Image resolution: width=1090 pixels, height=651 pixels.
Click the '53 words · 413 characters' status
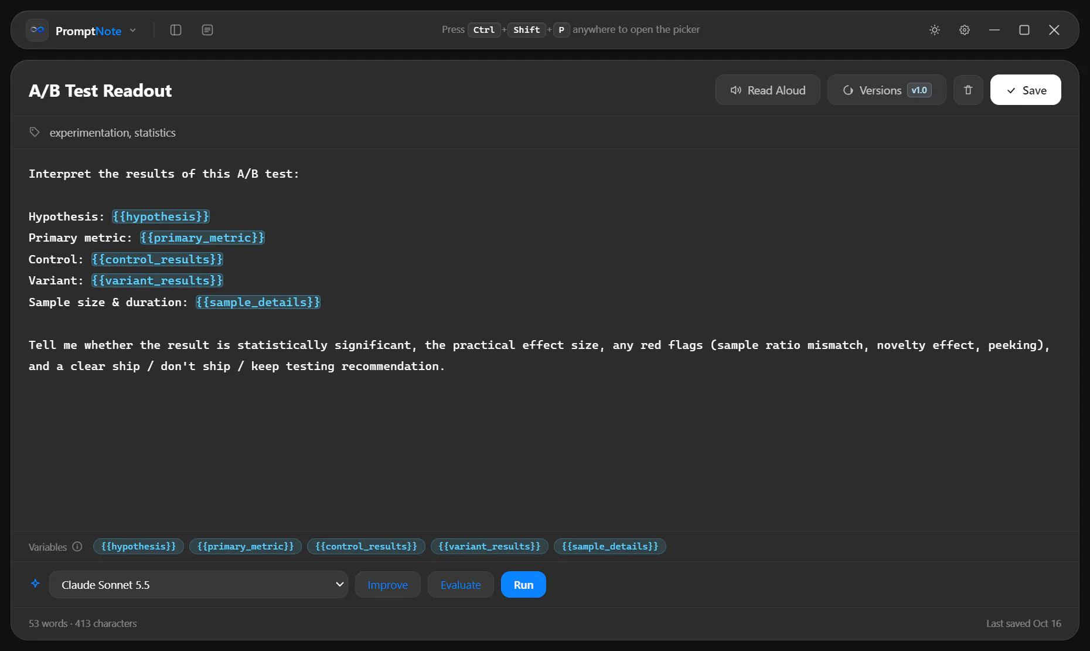83,623
